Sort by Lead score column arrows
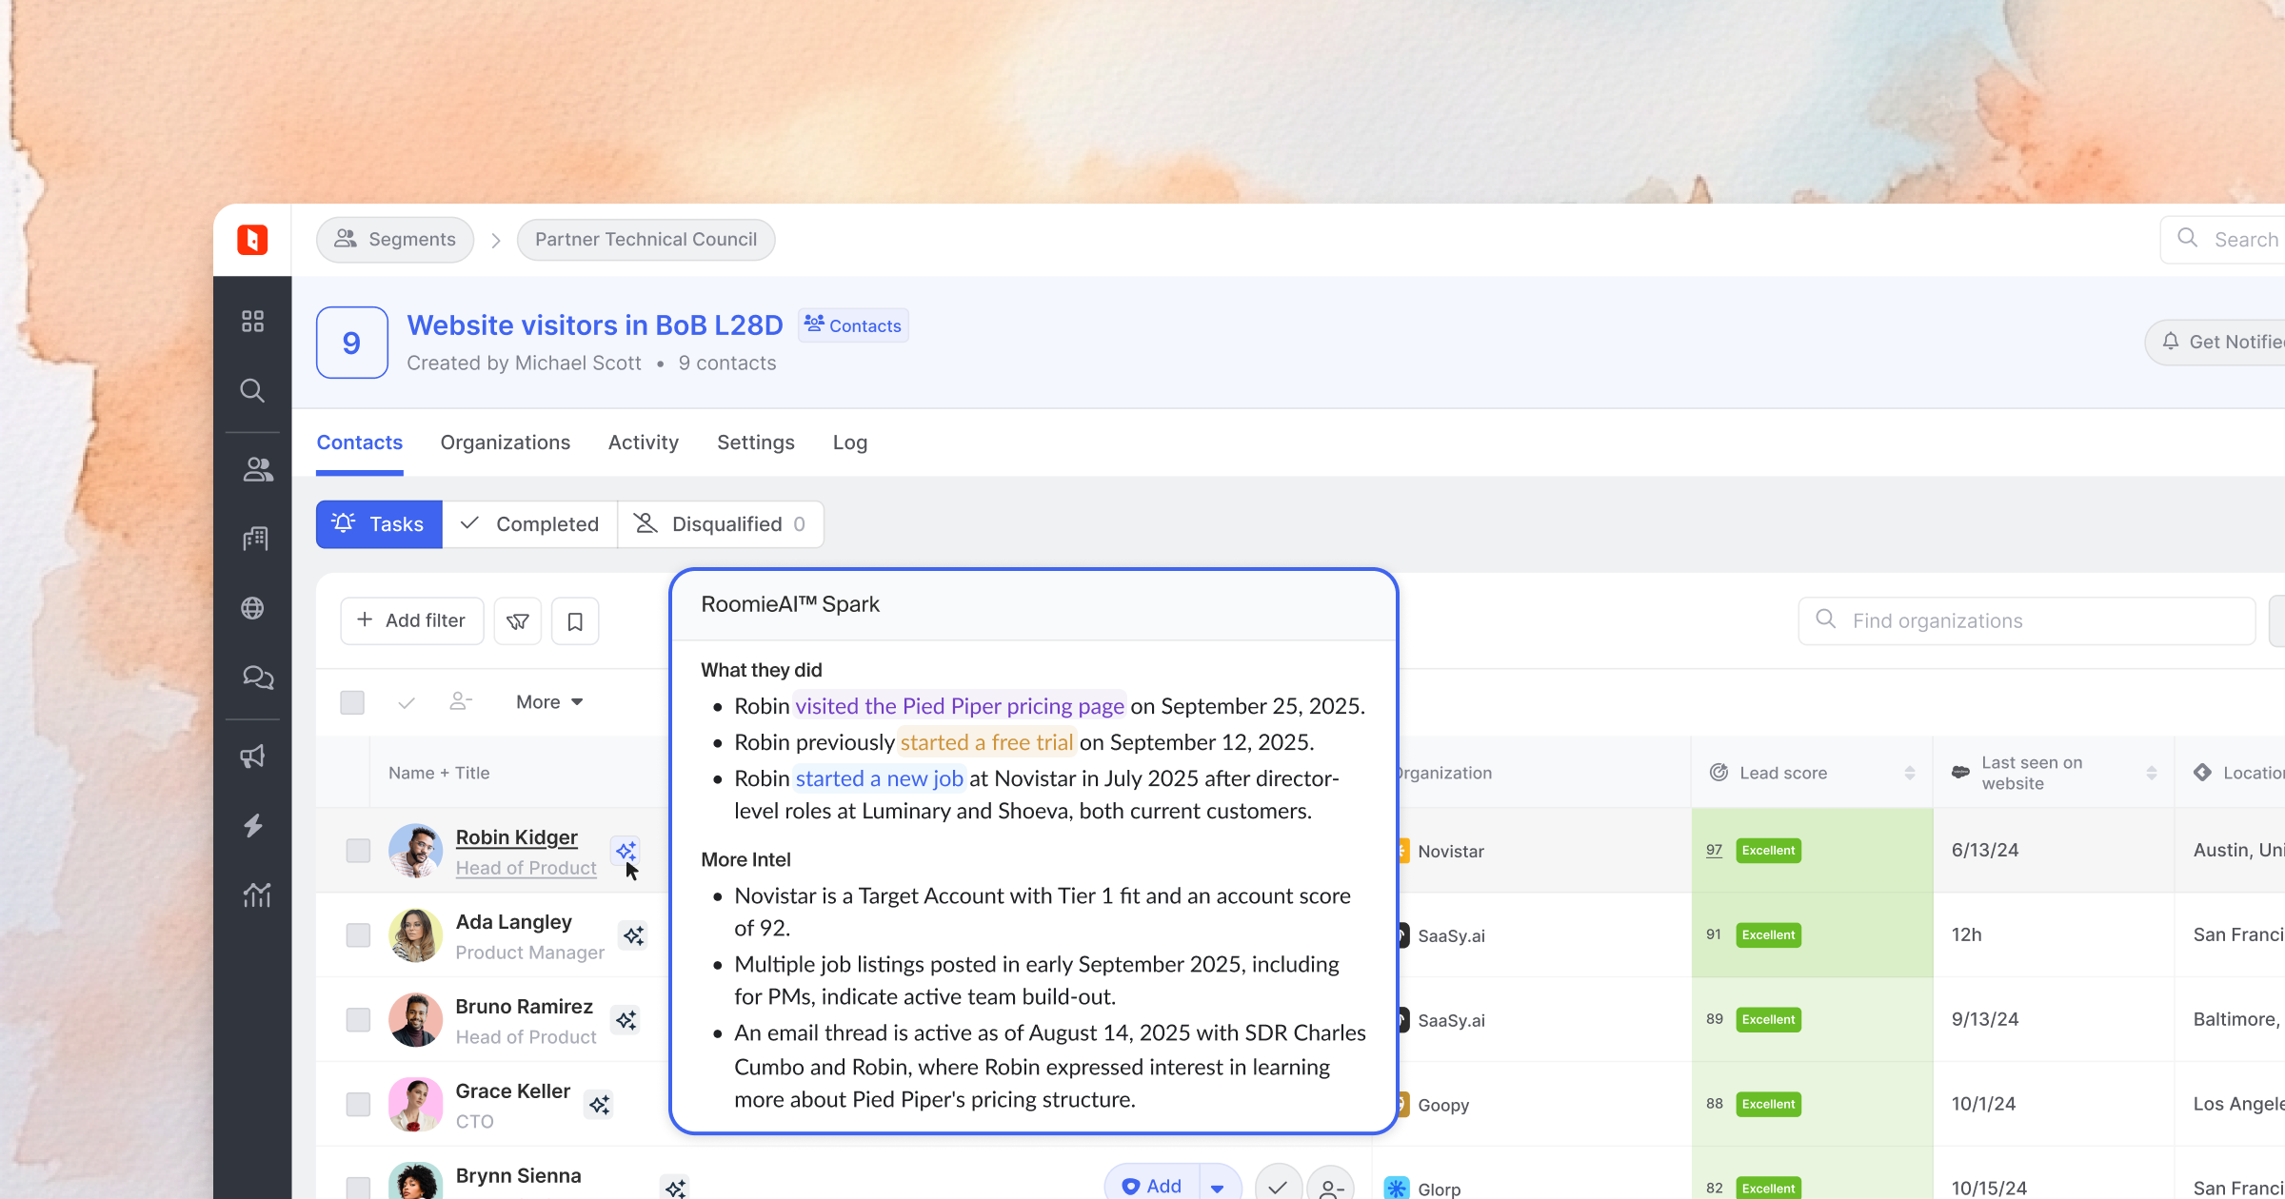The image size is (2285, 1199). click(x=1909, y=773)
